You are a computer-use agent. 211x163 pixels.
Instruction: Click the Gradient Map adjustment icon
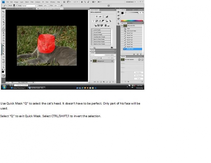(105, 25)
